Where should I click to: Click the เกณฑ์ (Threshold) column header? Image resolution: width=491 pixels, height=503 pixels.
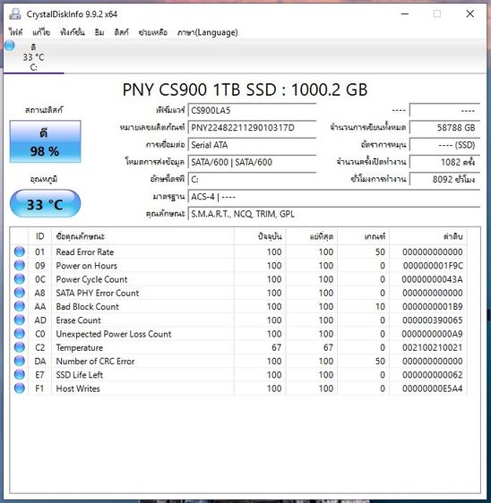[363, 236]
